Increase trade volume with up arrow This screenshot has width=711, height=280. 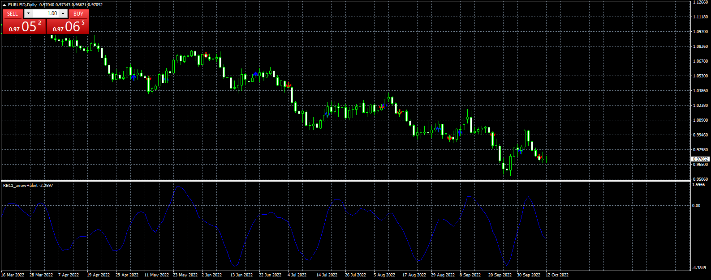(x=63, y=13)
